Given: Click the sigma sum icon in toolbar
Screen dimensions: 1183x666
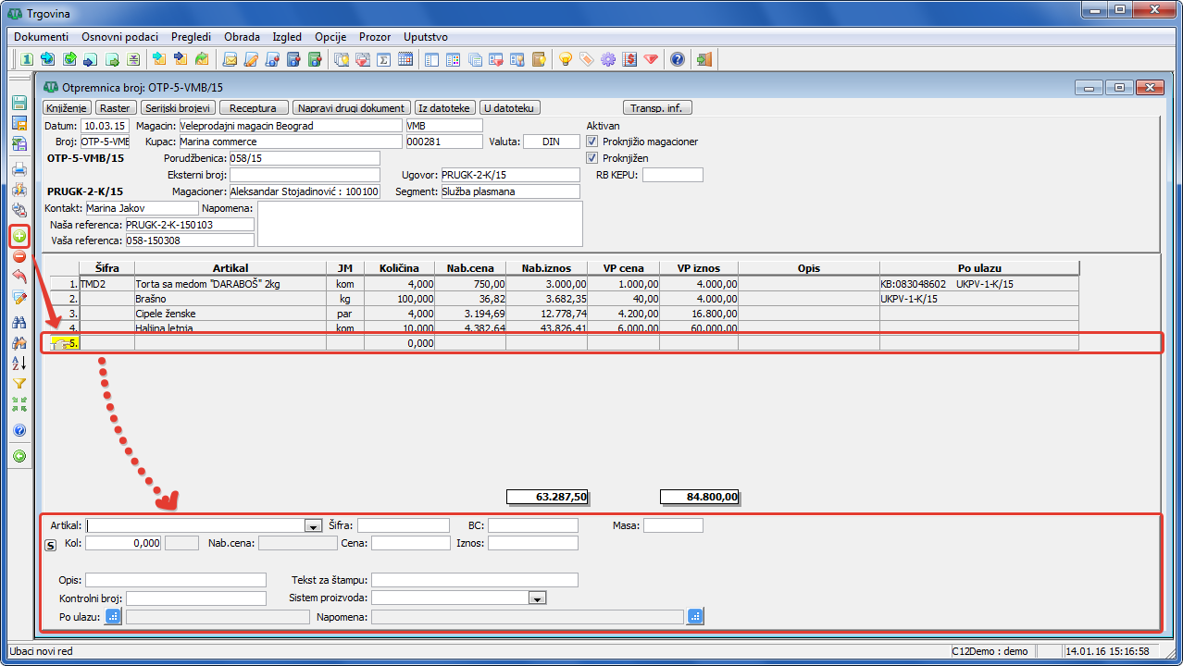Looking at the screenshot, I should pos(382,60).
